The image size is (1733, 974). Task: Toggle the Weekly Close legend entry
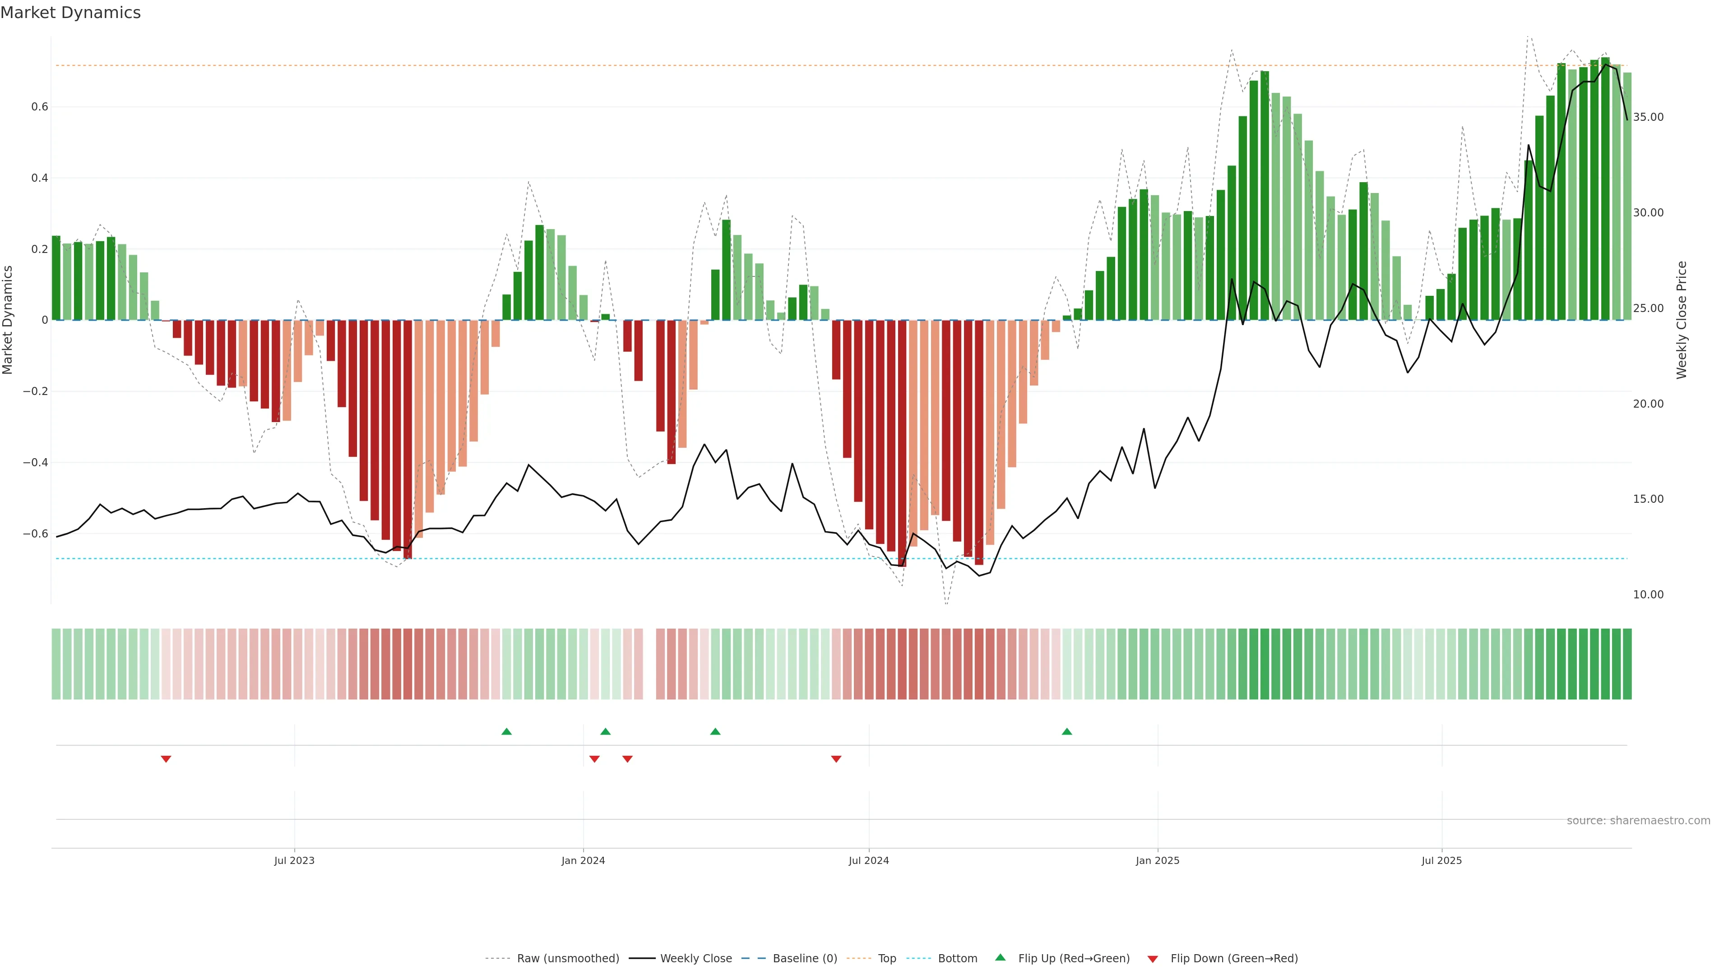[695, 958]
